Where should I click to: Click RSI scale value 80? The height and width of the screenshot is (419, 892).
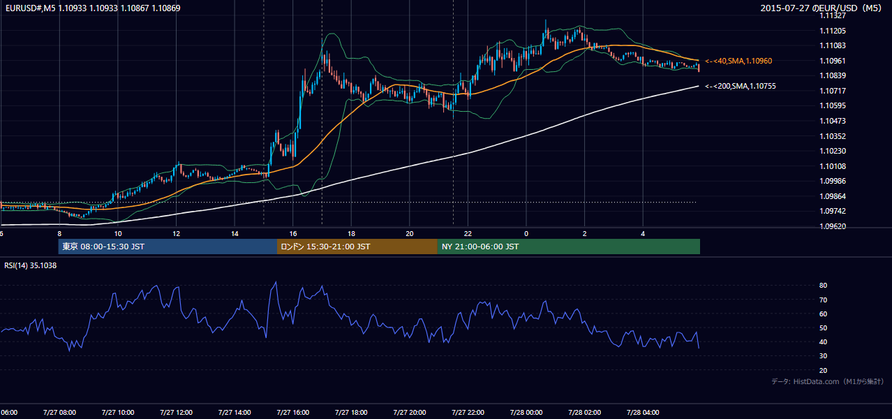click(823, 286)
